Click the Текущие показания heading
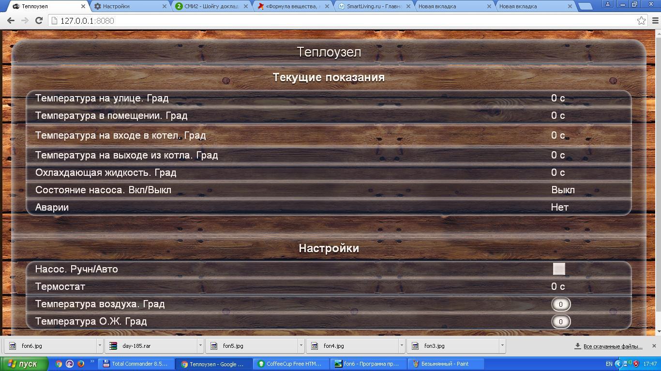Image resolution: width=661 pixels, height=371 pixels. pos(329,77)
